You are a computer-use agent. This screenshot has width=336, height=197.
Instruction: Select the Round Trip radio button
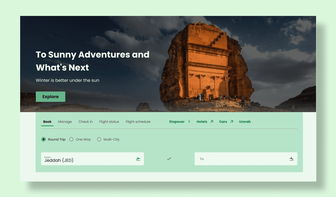(44, 139)
